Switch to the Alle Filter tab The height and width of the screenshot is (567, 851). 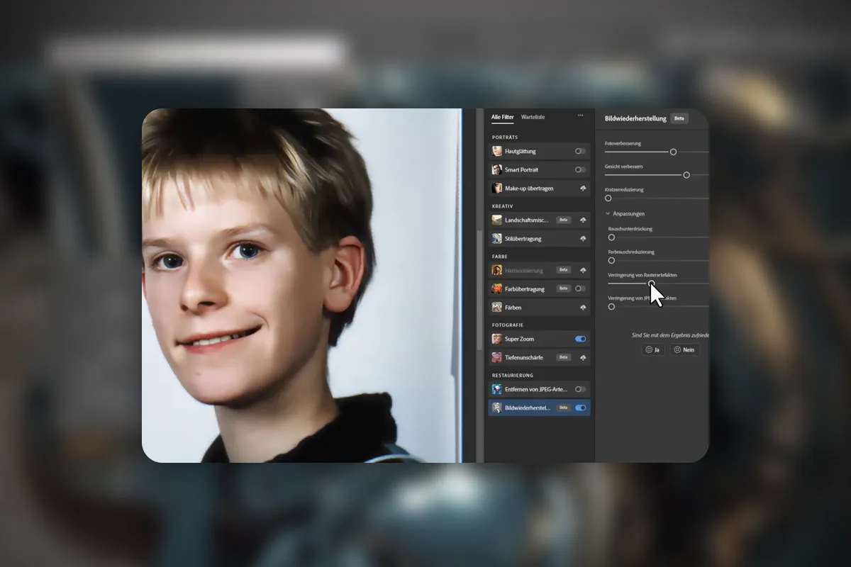[503, 117]
